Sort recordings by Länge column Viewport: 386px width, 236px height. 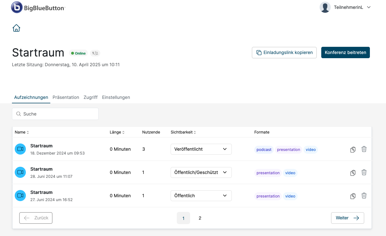(x=117, y=132)
